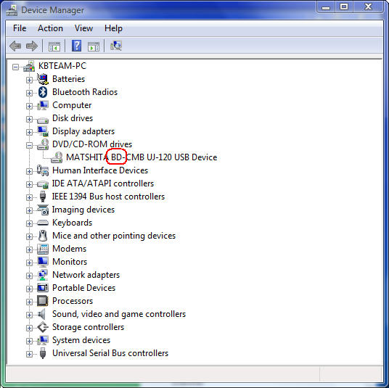Select the Network adapters label
This screenshot has width=389, height=388.
coord(86,275)
